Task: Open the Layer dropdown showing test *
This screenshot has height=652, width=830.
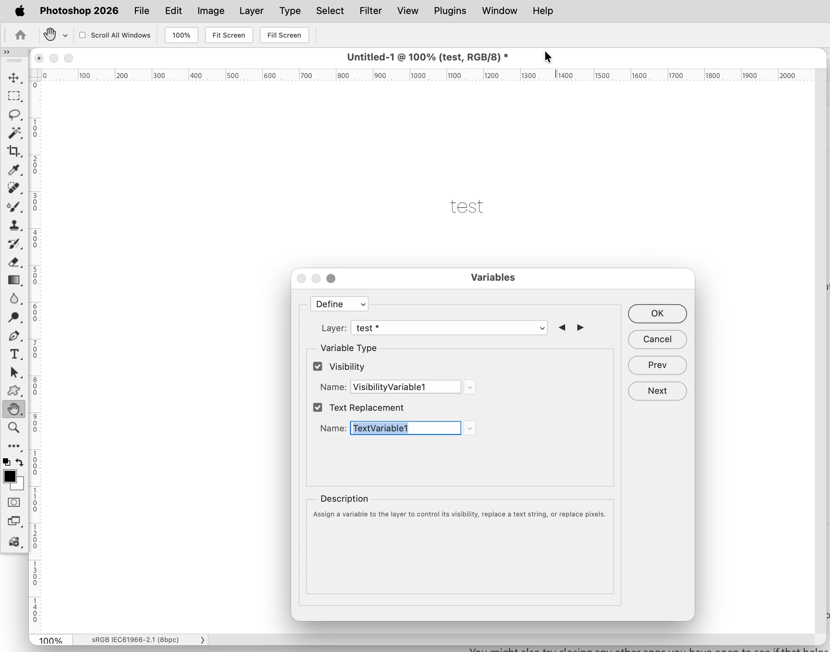Action: [x=449, y=328]
